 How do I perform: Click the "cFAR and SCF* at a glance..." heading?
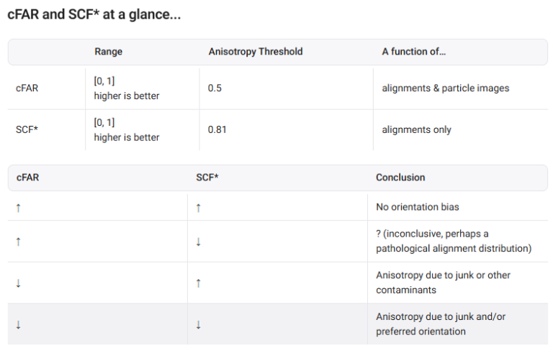pyautogui.click(x=94, y=15)
